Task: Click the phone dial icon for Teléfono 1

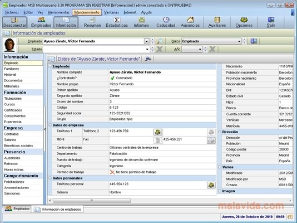Action: [157, 132]
